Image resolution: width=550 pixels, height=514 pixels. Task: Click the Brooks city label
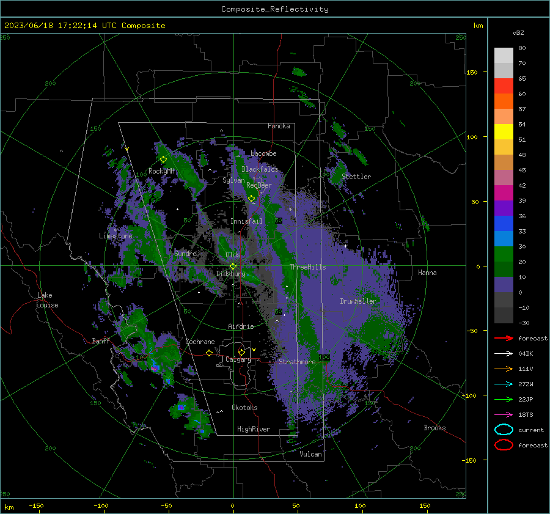point(435,428)
